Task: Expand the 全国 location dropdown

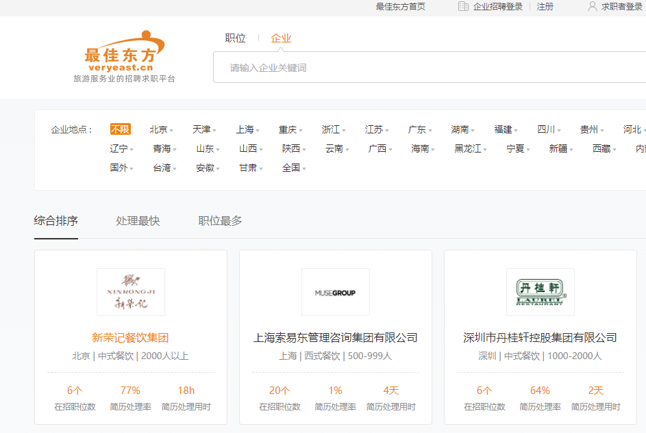Action: click(x=294, y=168)
